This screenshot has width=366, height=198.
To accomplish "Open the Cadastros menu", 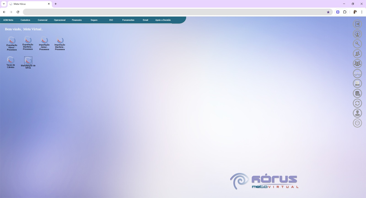I will click(25, 20).
